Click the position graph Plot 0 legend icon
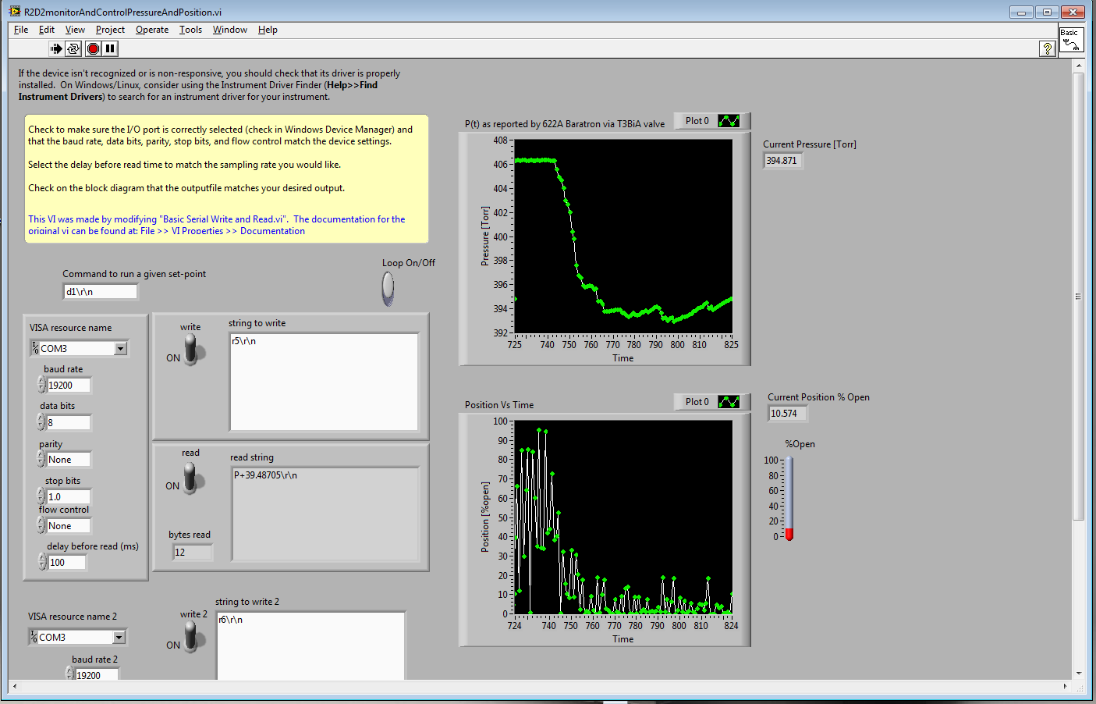This screenshot has height=704, width=1096. pyautogui.click(x=729, y=402)
